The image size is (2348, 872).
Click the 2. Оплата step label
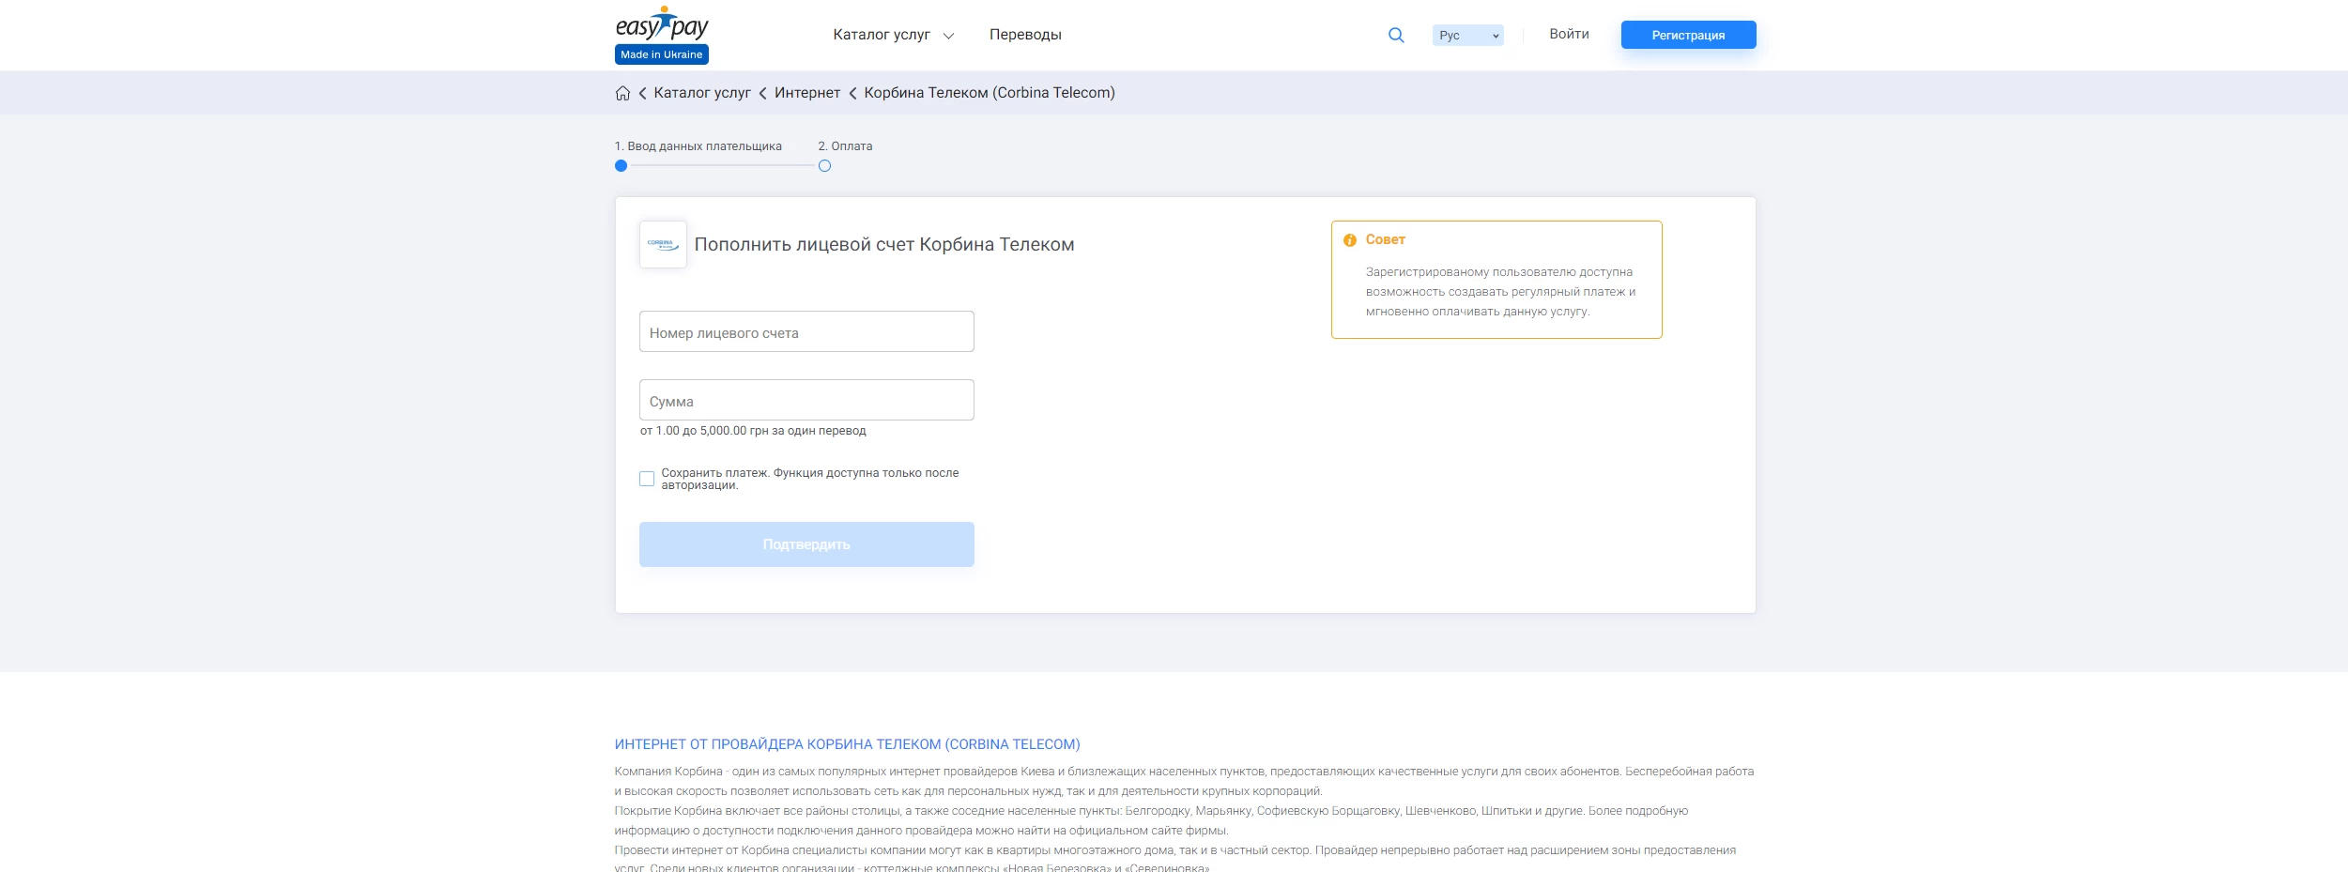pyautogui.click(x=845, y=146)
